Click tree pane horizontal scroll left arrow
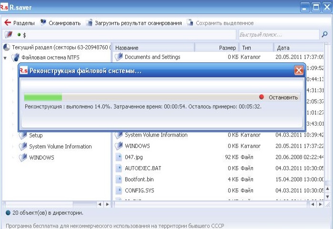Viewport: 333px width, 229px height. click(x=100, y=204)
